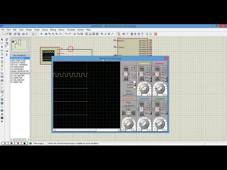Adjust the trigger Source slider
Viewport: 227px width, 170px height.
click(x=128, y=95)
